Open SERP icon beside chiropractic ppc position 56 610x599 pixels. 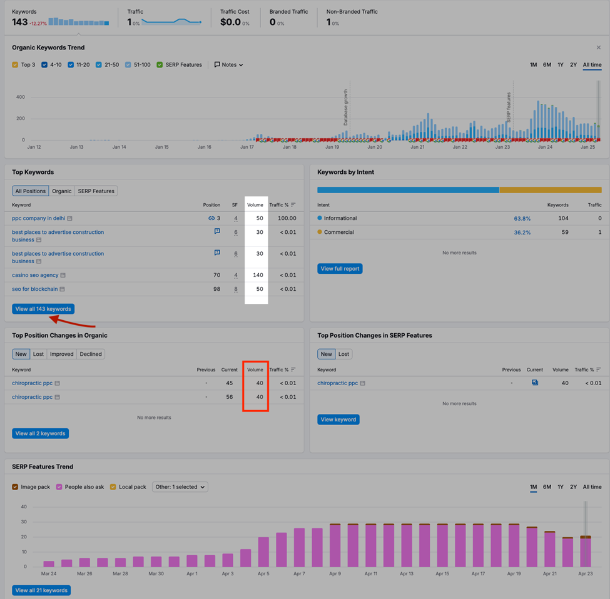[57, 397]
